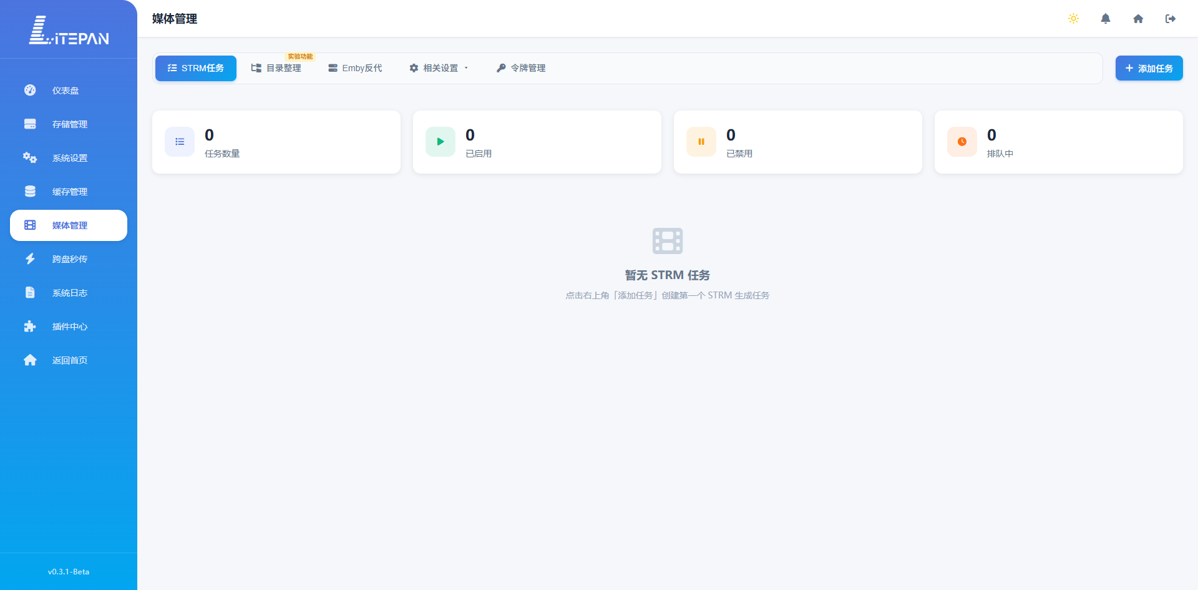Click the home icon in top bar
This screenshot has width=1198, height=590.
(x=1138, y=19)
